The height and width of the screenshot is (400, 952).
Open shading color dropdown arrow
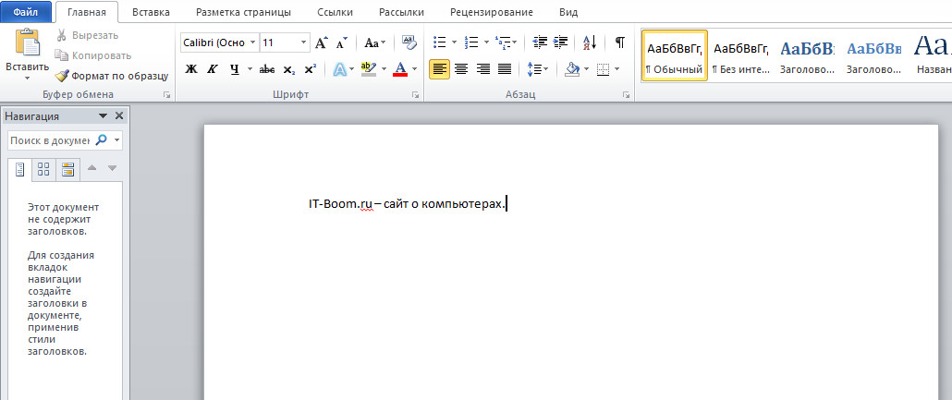pos(587,69)
